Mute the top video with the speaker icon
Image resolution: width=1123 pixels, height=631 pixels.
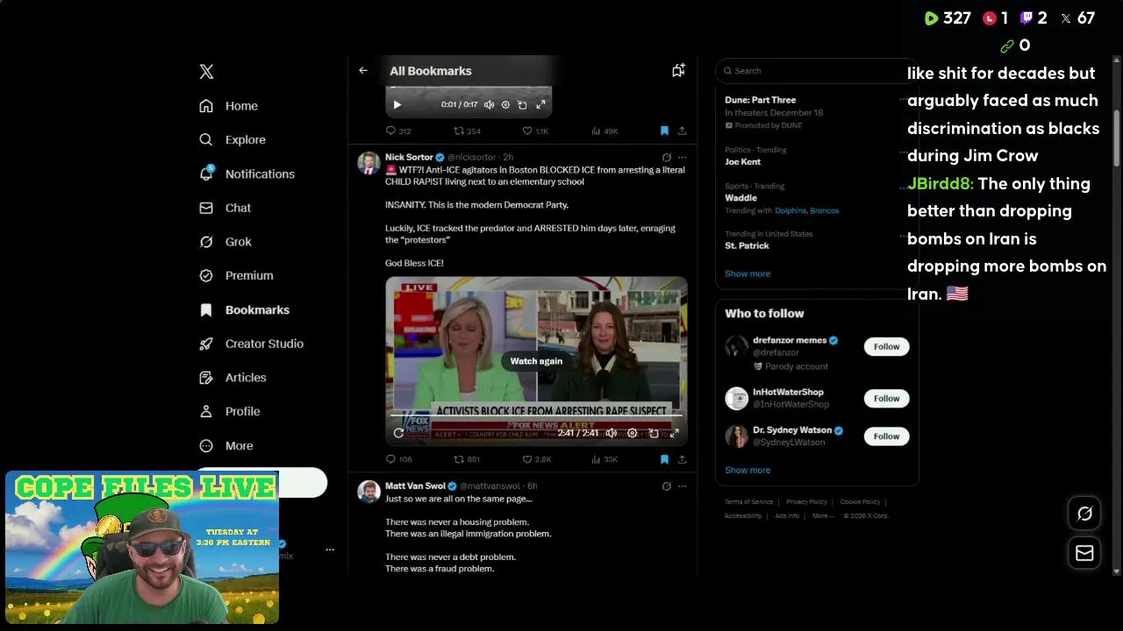(489, 104)
